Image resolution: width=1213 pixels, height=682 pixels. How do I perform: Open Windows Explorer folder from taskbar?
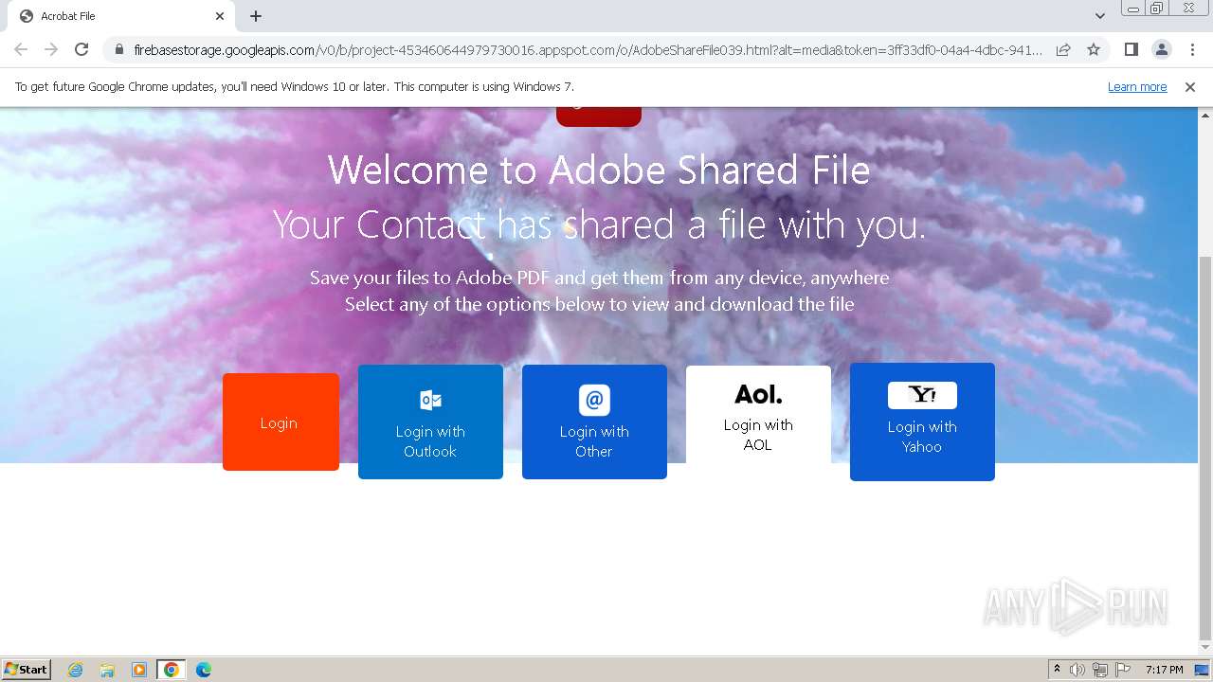(x=107, y=670)
